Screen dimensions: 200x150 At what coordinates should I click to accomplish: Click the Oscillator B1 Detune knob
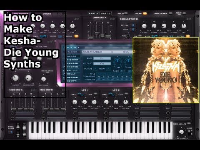coord(164,26)
